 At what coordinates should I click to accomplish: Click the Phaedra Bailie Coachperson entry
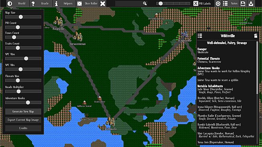219,117
